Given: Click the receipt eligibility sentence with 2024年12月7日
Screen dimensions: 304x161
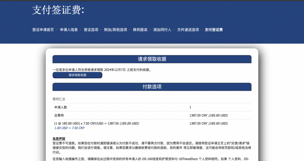Looking at the screenshot, I should [x=102, y=70].
